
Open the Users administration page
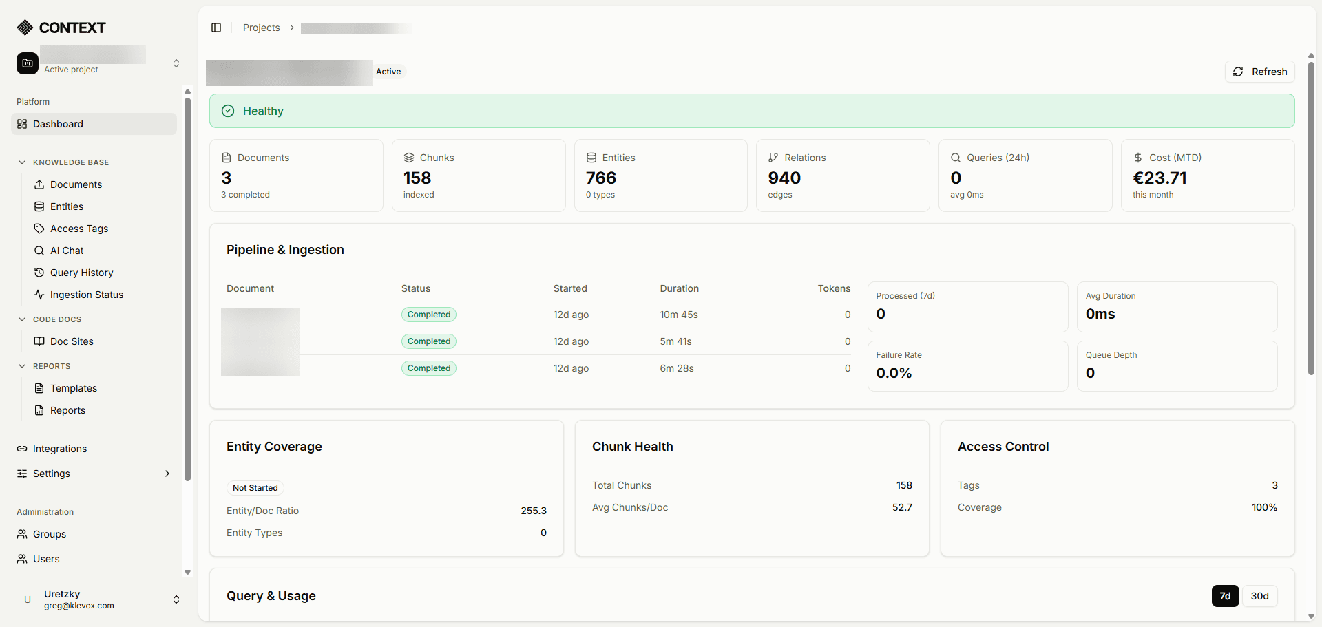(x=45, y=558)
